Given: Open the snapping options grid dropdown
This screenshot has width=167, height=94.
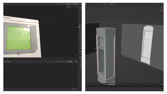Looking at the screenshot, I should (x=112, y=4).
